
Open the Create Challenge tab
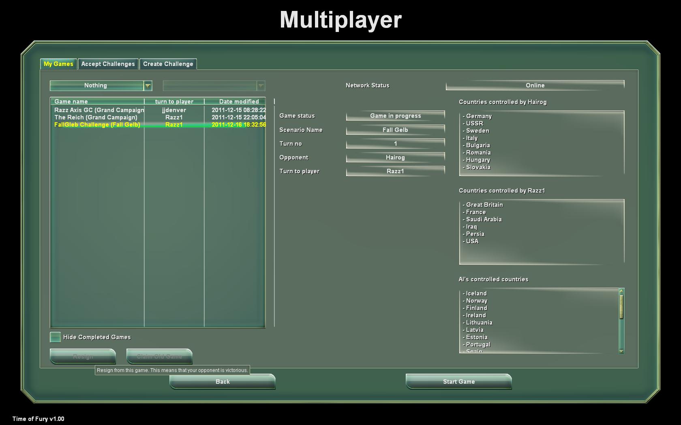click(168, 64)
